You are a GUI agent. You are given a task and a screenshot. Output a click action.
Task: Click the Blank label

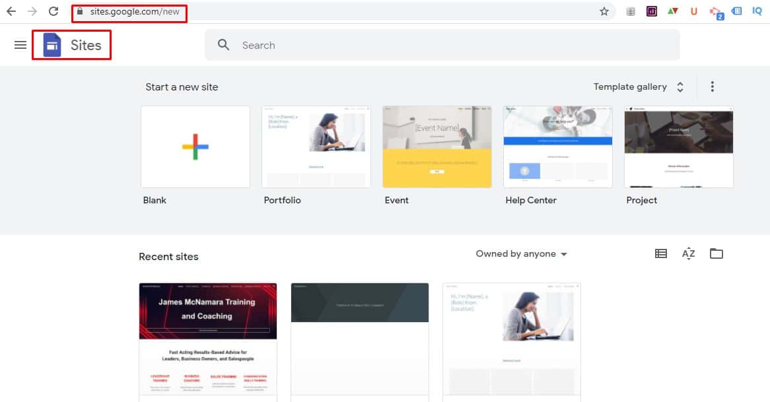coord(155,200)
